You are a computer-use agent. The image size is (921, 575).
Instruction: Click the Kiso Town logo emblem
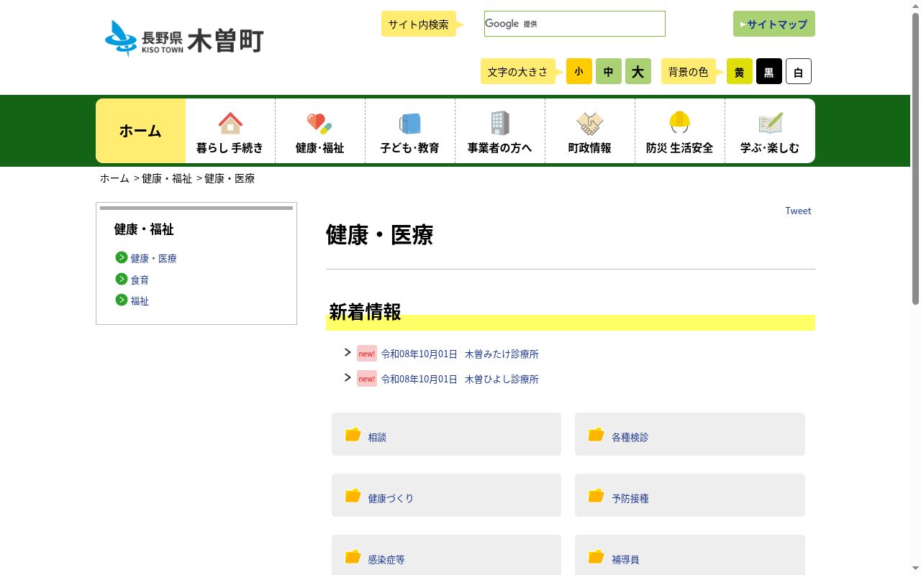[120, 38]
